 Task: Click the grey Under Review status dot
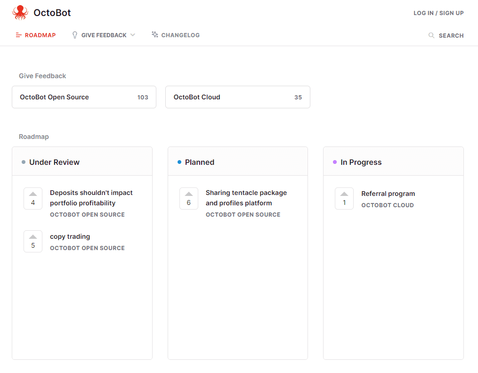pyautogui.click(x=24, y=162)
